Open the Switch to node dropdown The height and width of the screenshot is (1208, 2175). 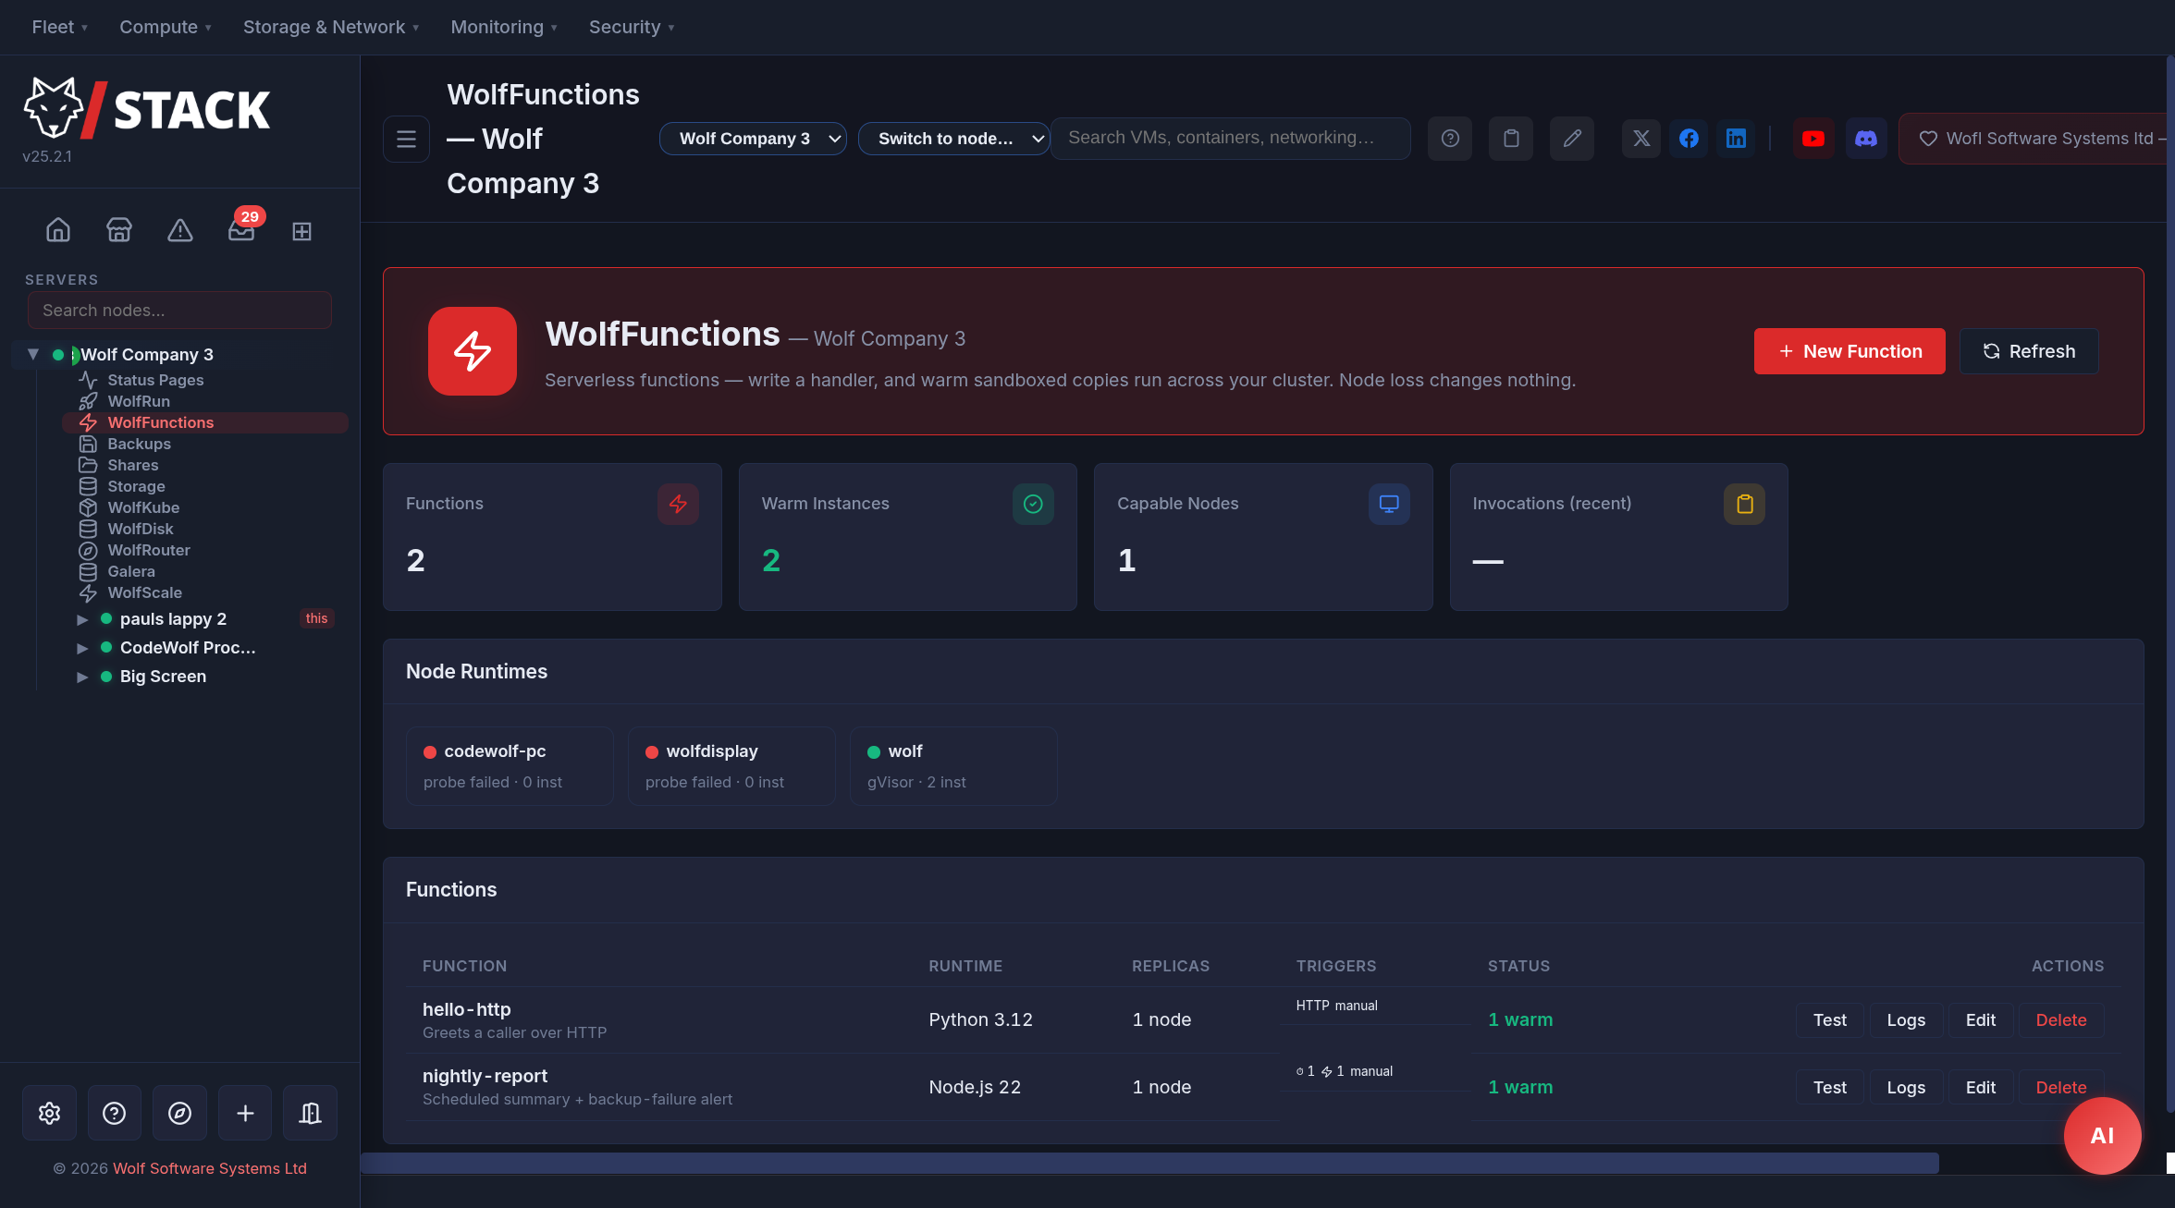tap(953, 139)
